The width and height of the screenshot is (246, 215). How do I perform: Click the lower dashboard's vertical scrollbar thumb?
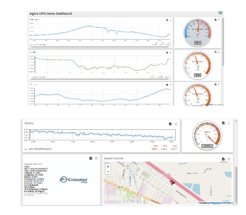click(236, 185)
